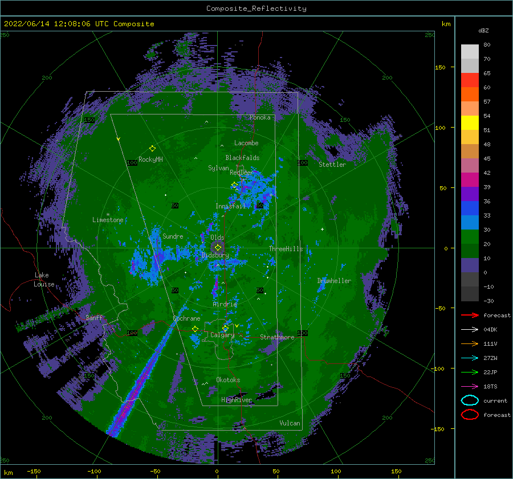This screenshot has height=479, width=513.
Task: Click the red forecast arrow in legend
Action: click(x=470, y=315)
